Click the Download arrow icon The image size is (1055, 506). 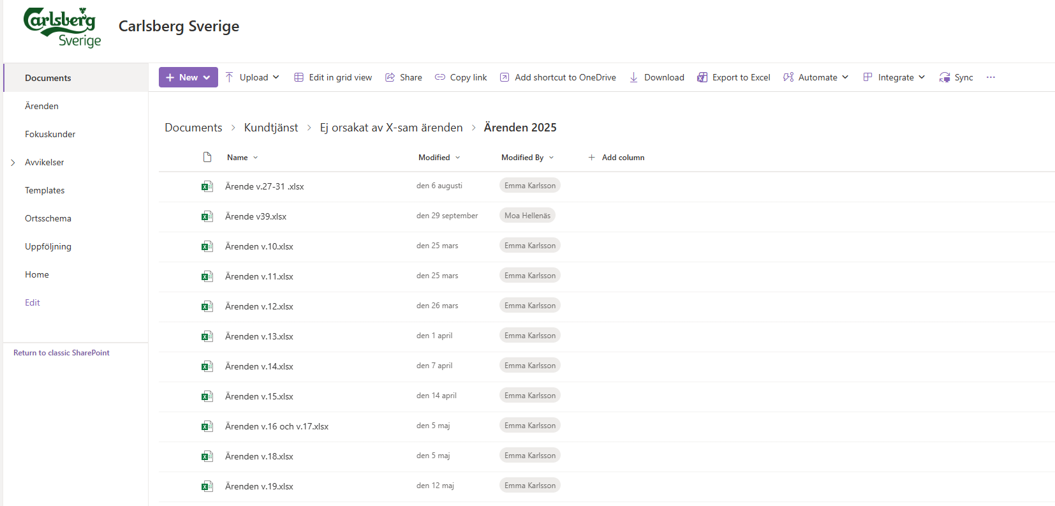point(633,77)
